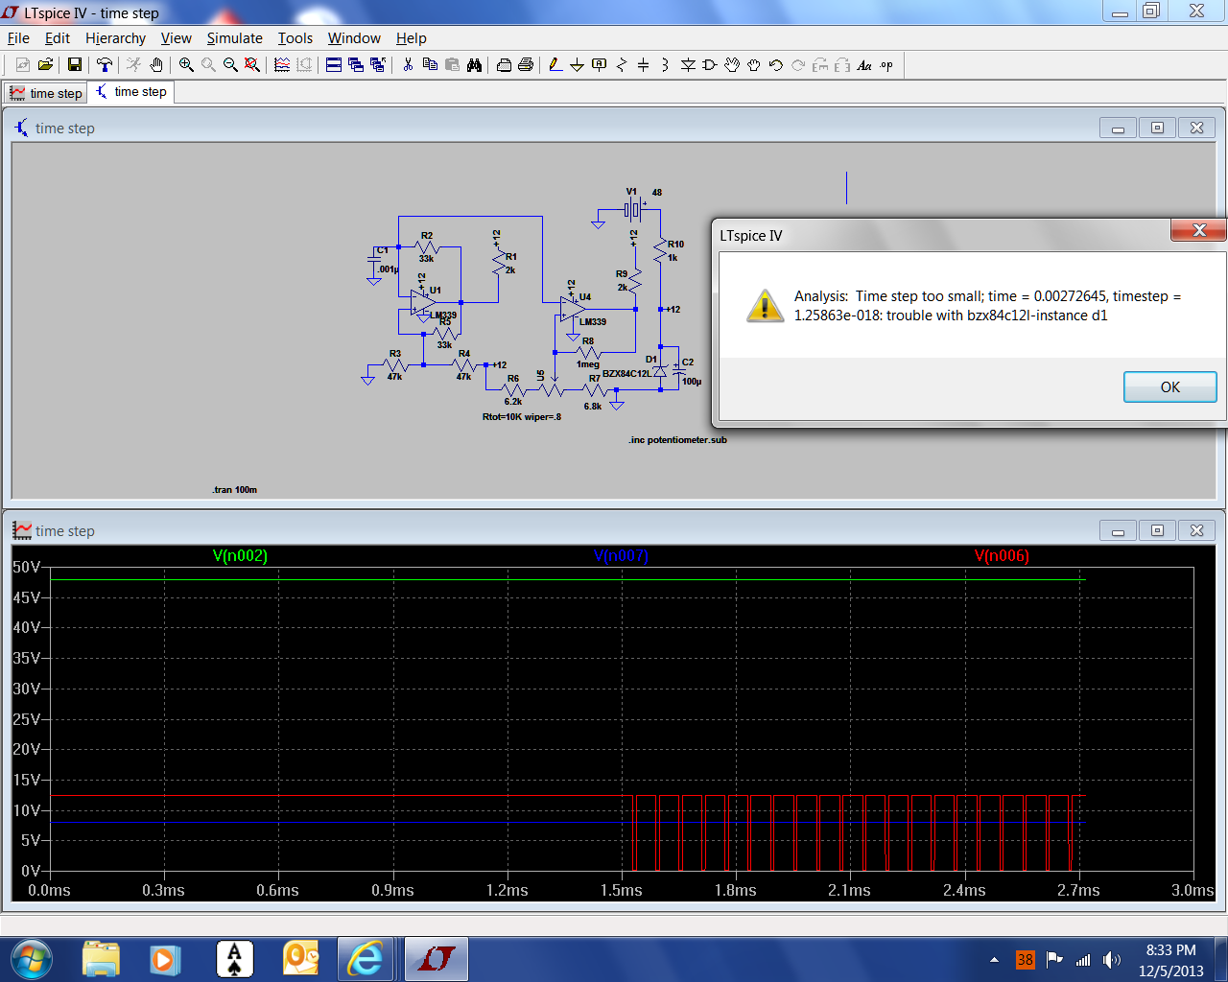Open Windows Explorer from taskbar
Image resolution: width=1228 pixels, height=982 pixels.
click(x=101, y=959)
